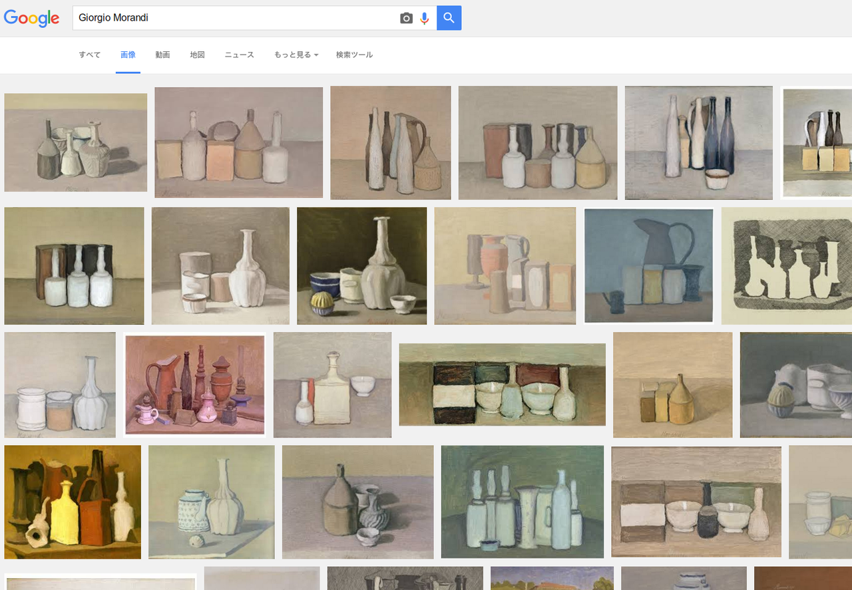The width and height of the screenshot is (852, 590).
Task: Open the black-and-white hatched etching
Action: click(787, 265)
